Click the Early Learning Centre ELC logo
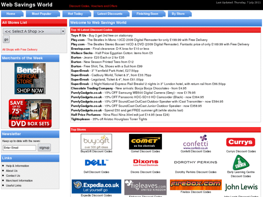Viewport: 263px width, 197px height. (x=241, y=162)
